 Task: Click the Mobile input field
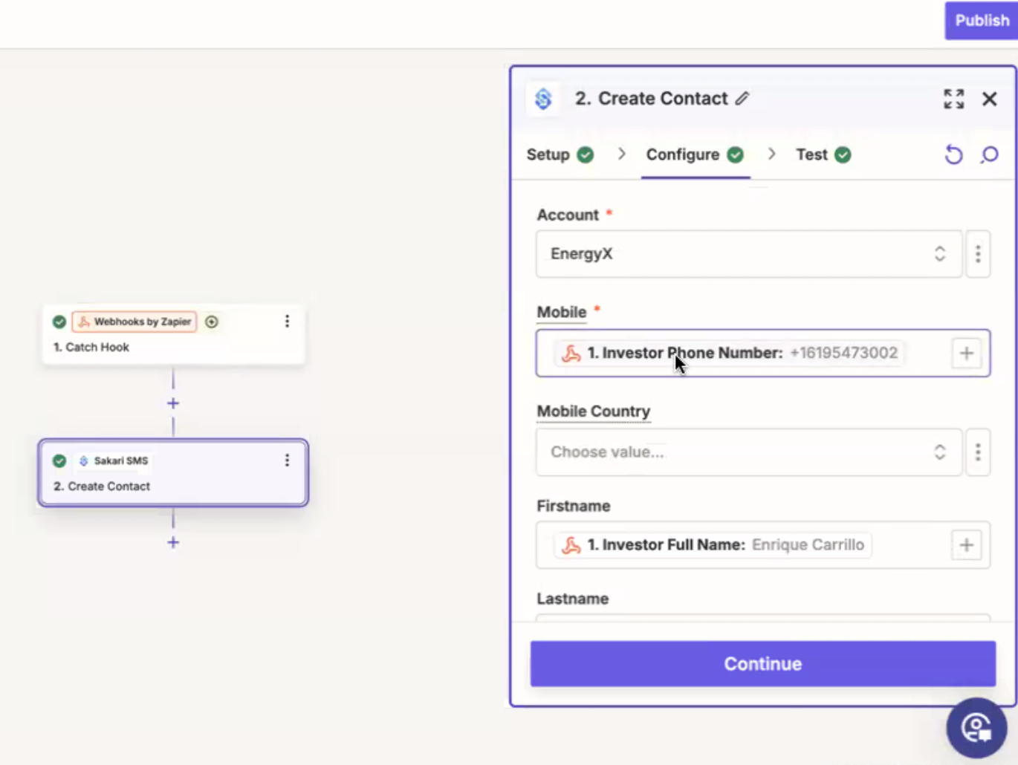pos(763,353)
